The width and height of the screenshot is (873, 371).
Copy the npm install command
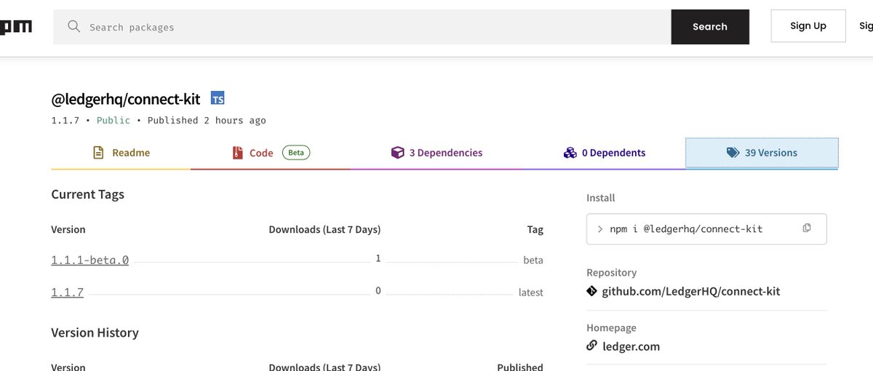(807, 228)
